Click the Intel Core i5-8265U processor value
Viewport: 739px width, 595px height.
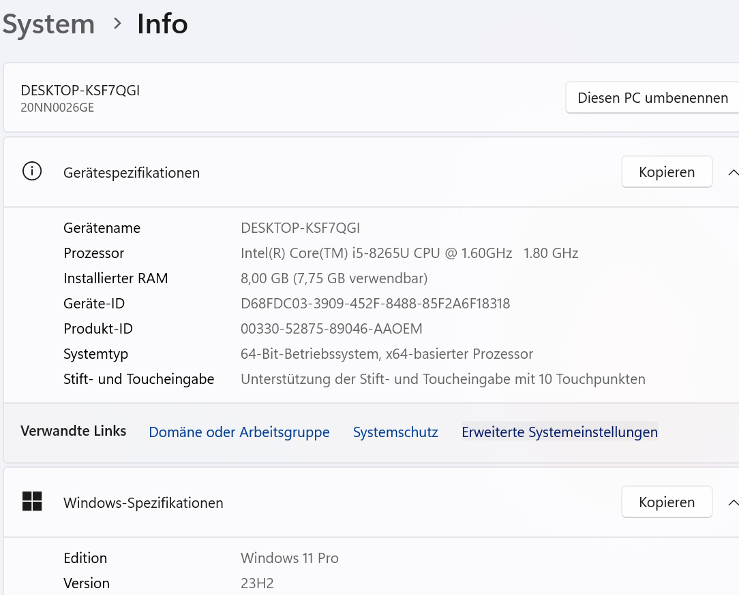(409, 253)
